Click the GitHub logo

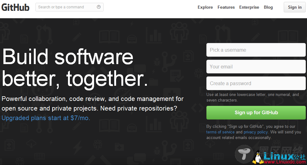tap(16, 7)
